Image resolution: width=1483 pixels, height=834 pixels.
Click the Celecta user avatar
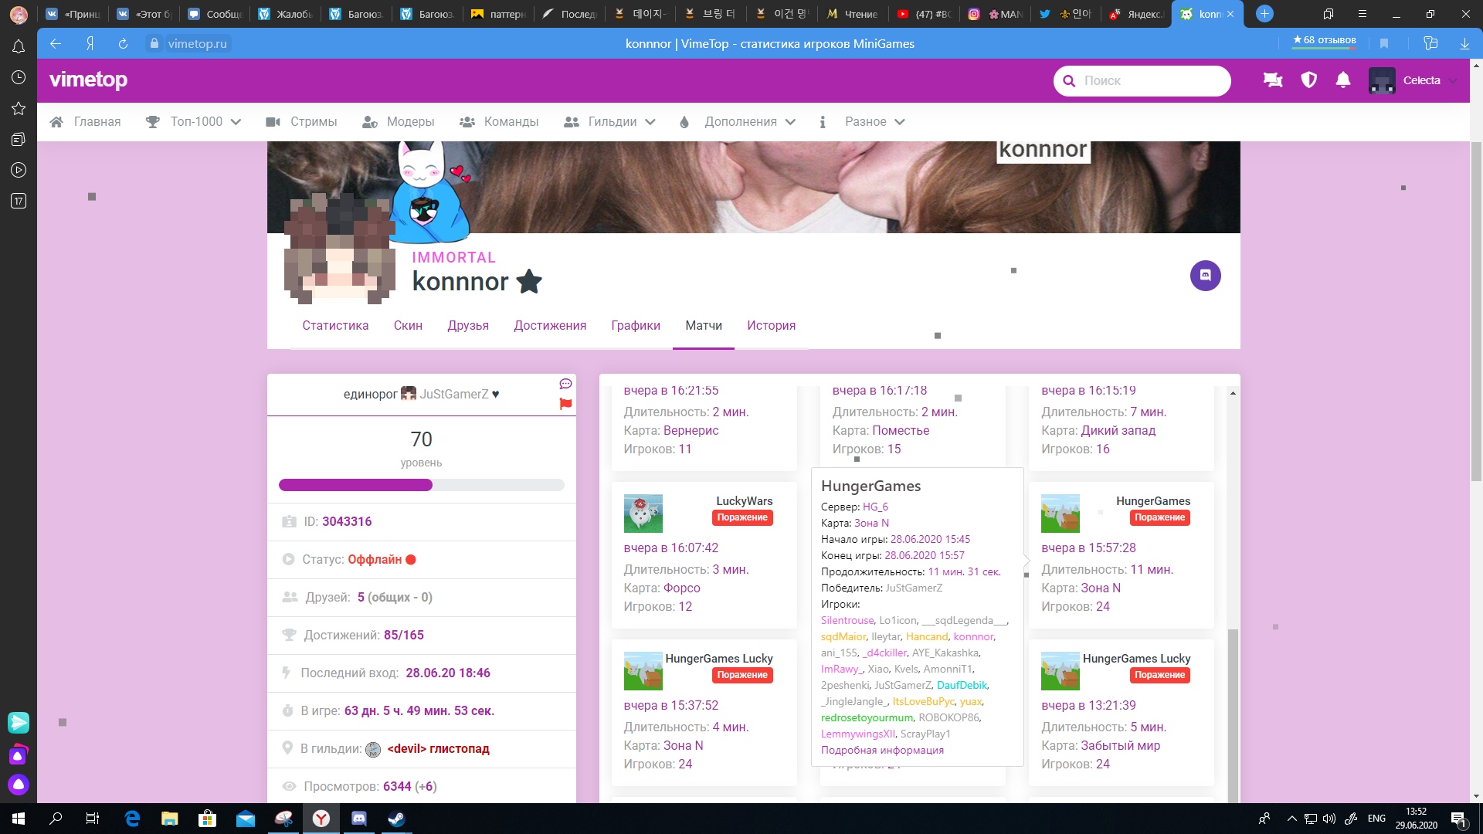point(1381,80)
